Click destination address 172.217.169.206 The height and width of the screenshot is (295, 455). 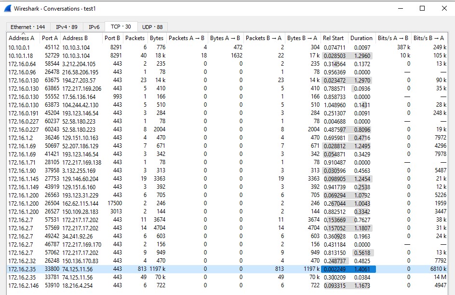click(82, 89)
